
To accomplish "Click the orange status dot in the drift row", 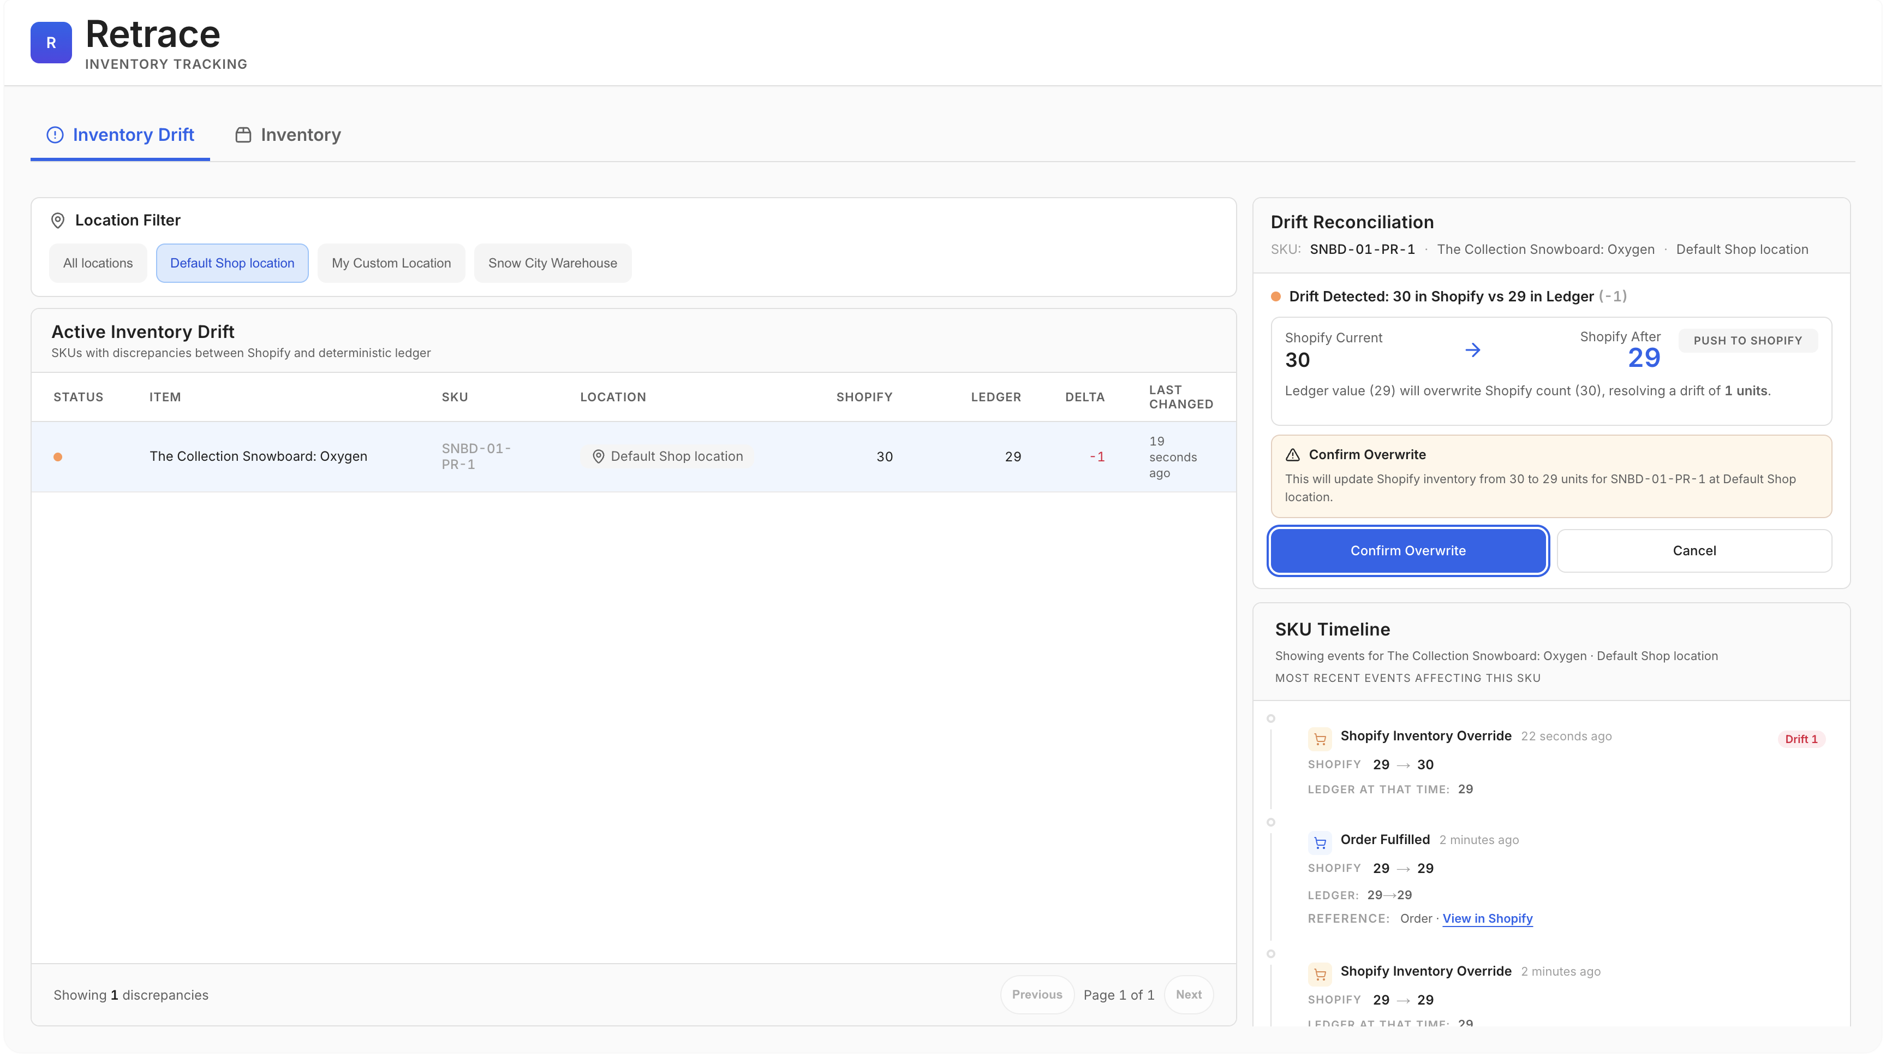I will coord(58,457).
